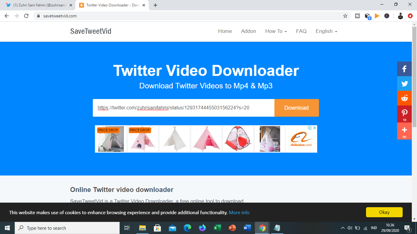The height and width of the screenshot is (234, 417).
Task: Open ad info icon on banner
Action: pyautogui.click(x=310, y=128)
